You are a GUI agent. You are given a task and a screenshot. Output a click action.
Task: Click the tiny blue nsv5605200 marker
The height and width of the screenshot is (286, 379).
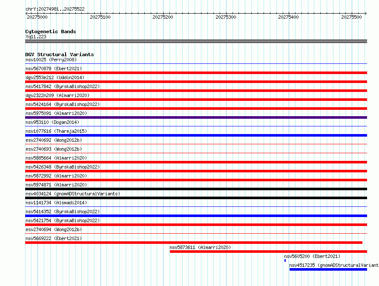coord(285,260)
